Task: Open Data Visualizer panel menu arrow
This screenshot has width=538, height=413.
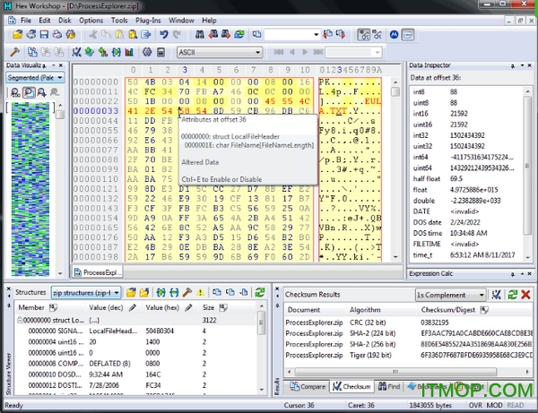Action: [53, 65]
